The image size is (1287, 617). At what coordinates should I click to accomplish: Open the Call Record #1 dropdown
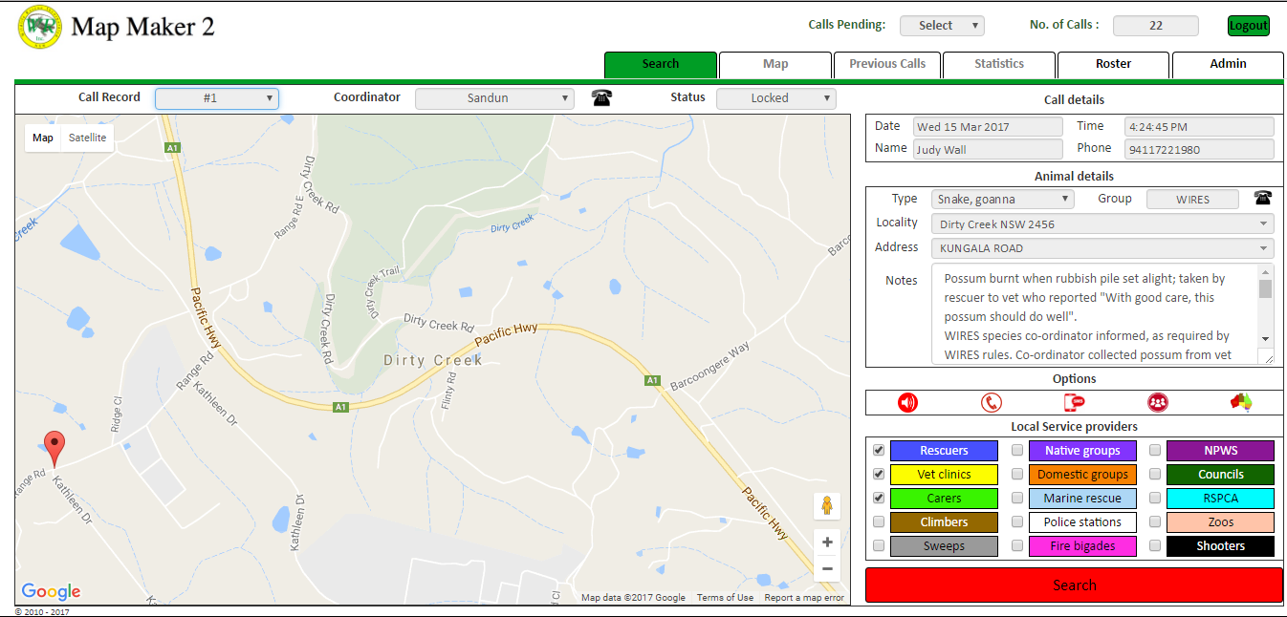217,98
